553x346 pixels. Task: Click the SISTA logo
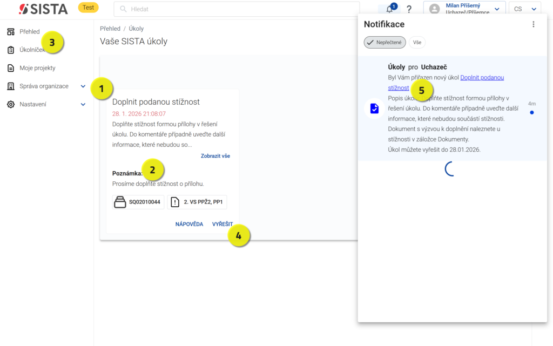click(x=43, y=9)
